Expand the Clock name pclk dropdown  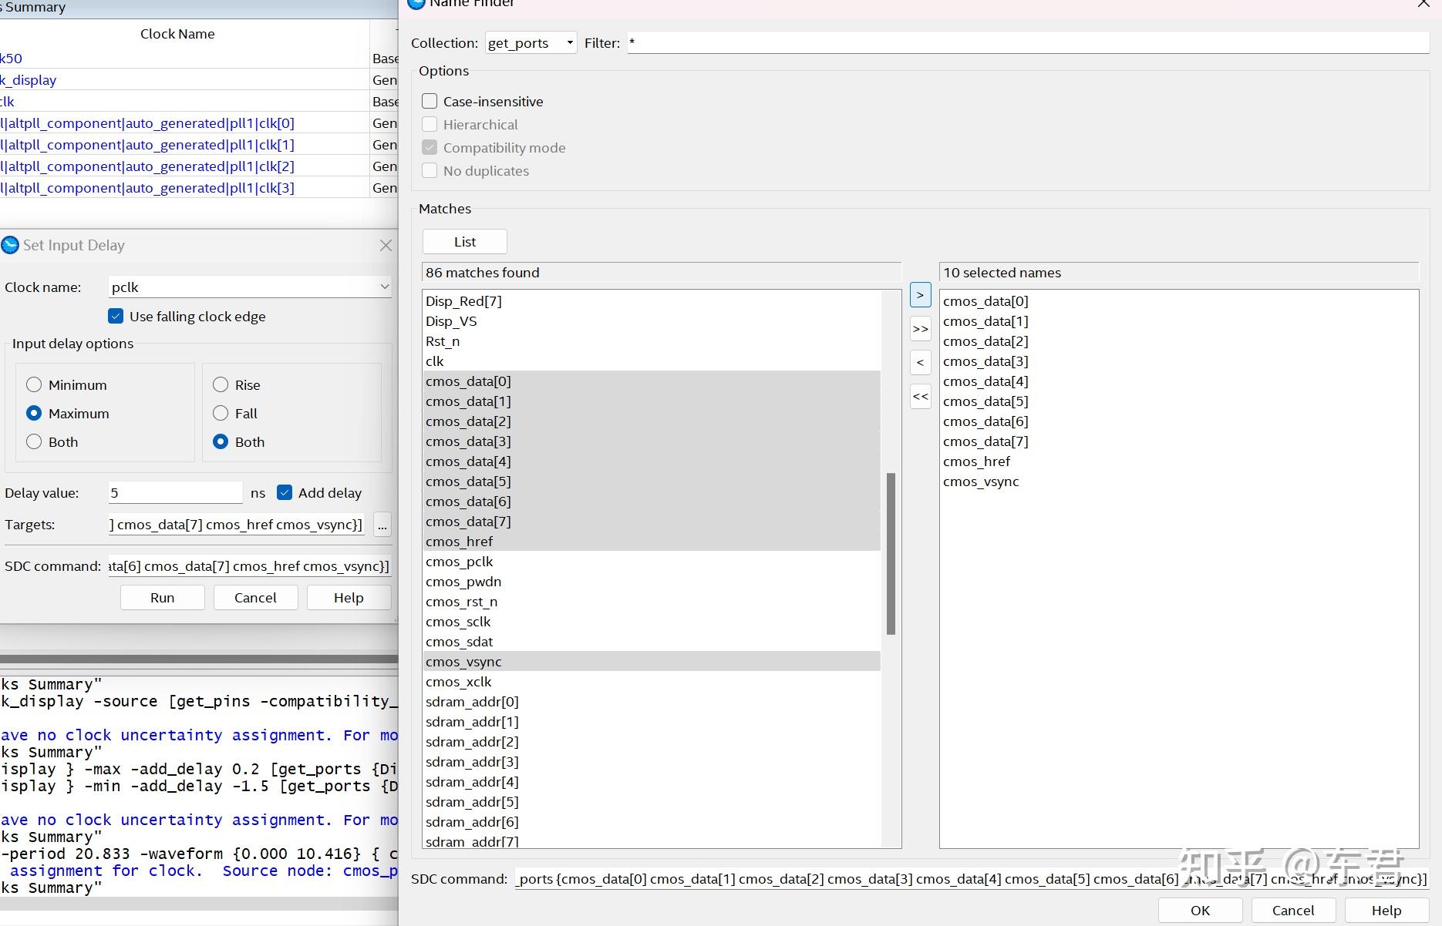click(x=250, y=287)
